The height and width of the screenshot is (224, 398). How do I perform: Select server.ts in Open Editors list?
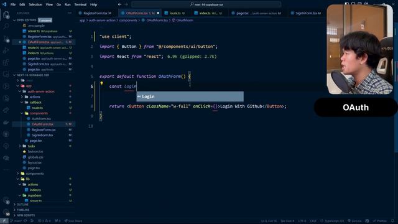[43, 31]
